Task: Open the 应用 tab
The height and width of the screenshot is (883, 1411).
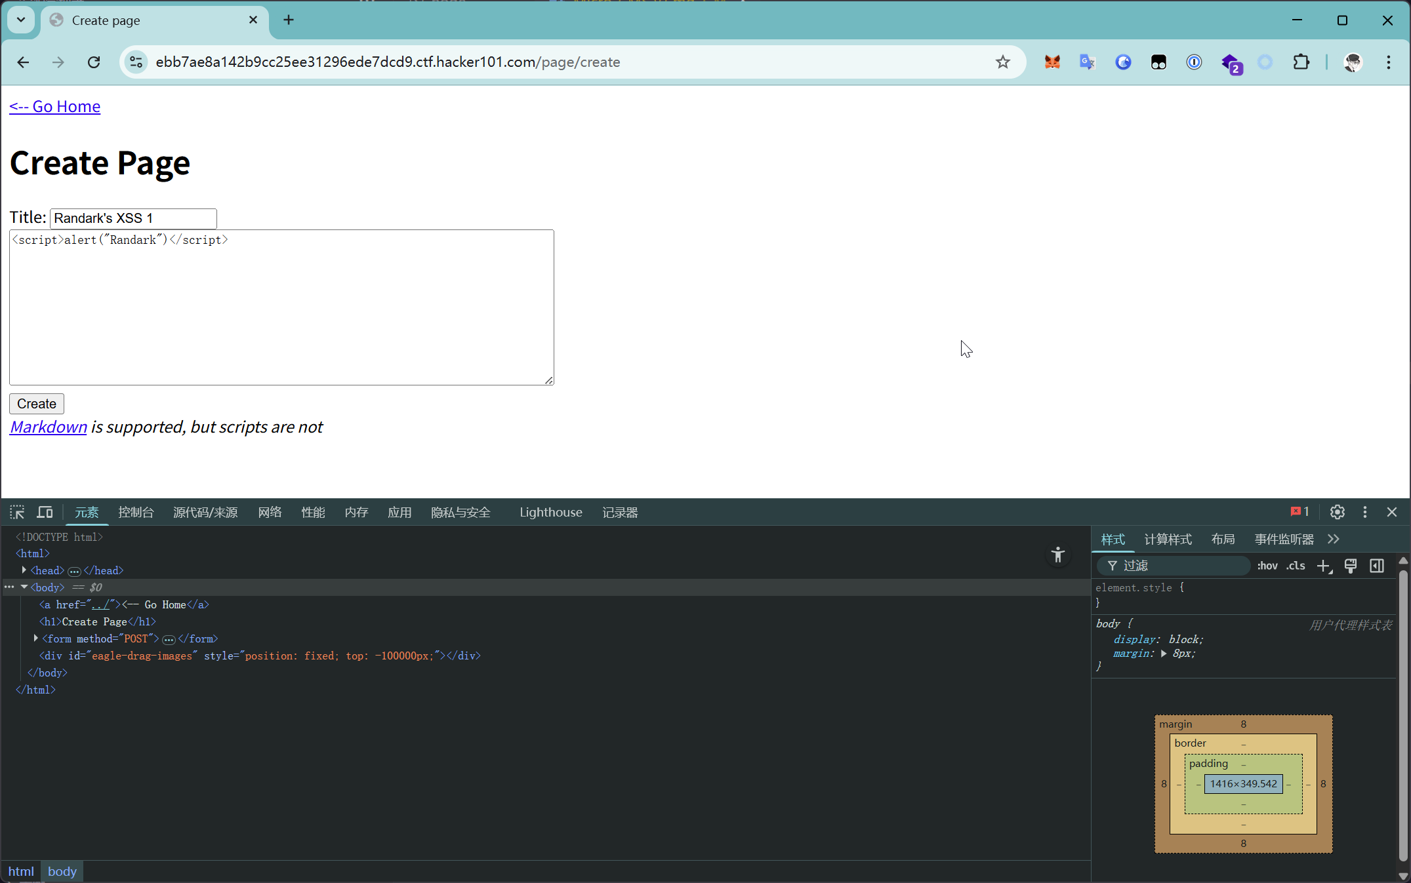Action: click(x=399, y=513)
